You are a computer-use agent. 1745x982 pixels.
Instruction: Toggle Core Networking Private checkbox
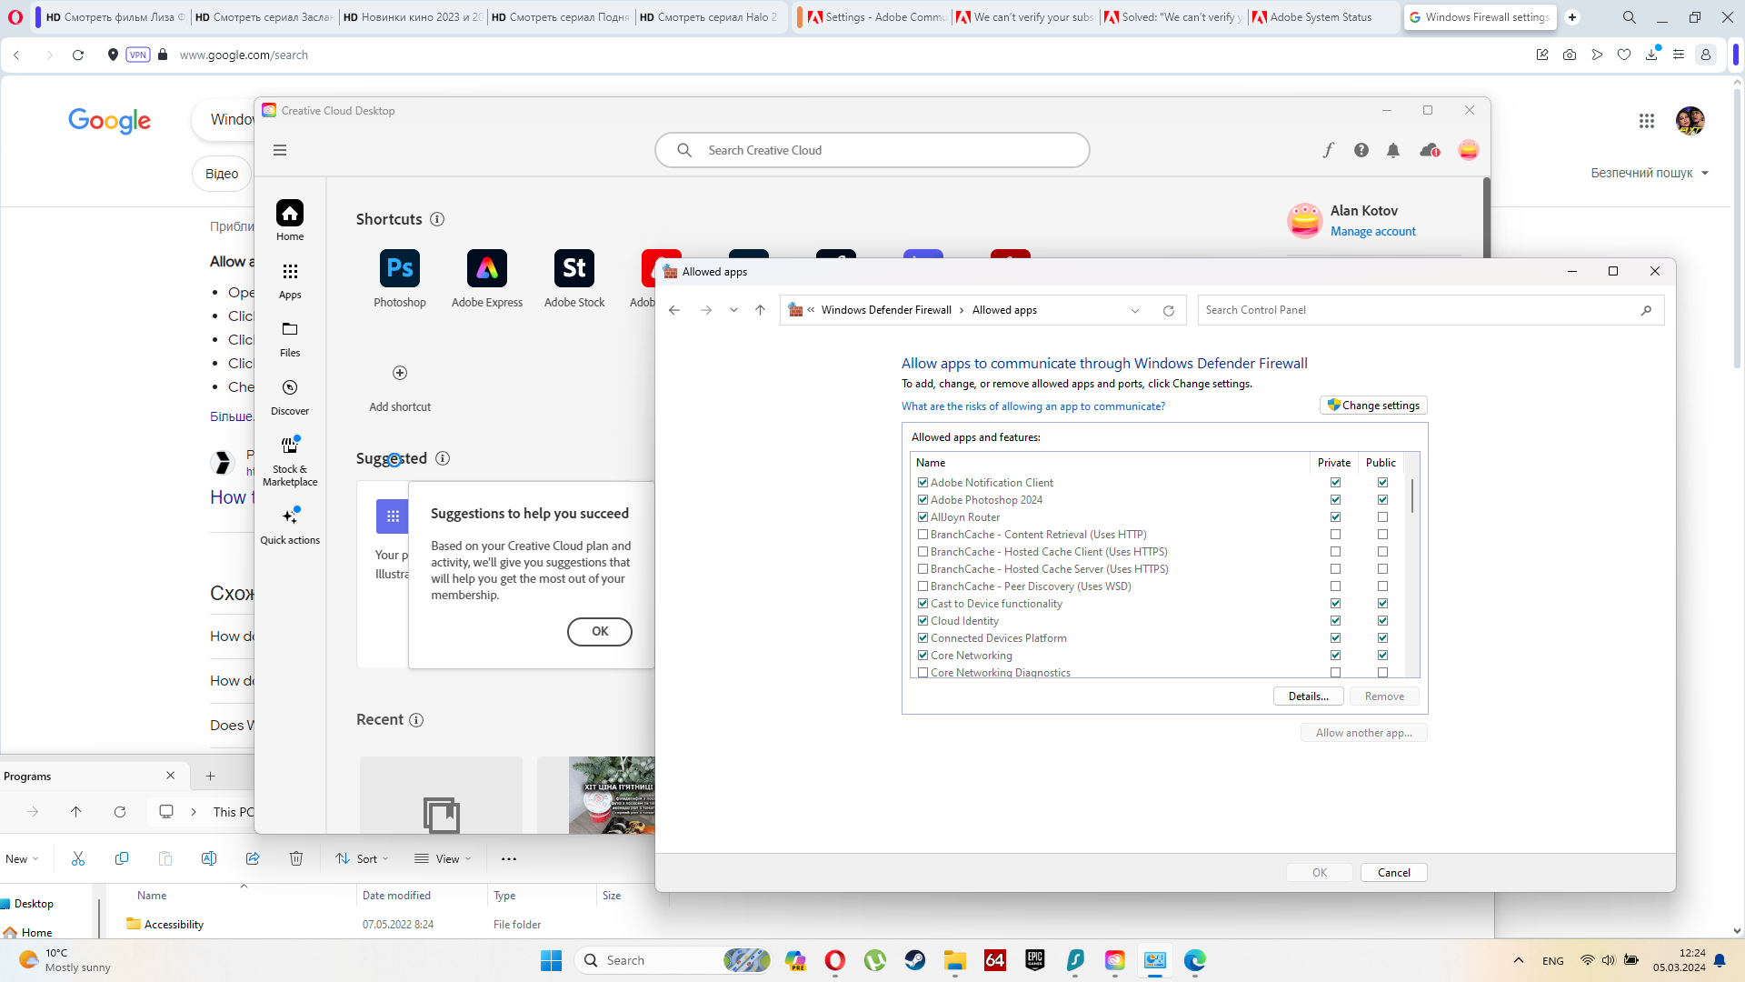[x=1334, y=655]
